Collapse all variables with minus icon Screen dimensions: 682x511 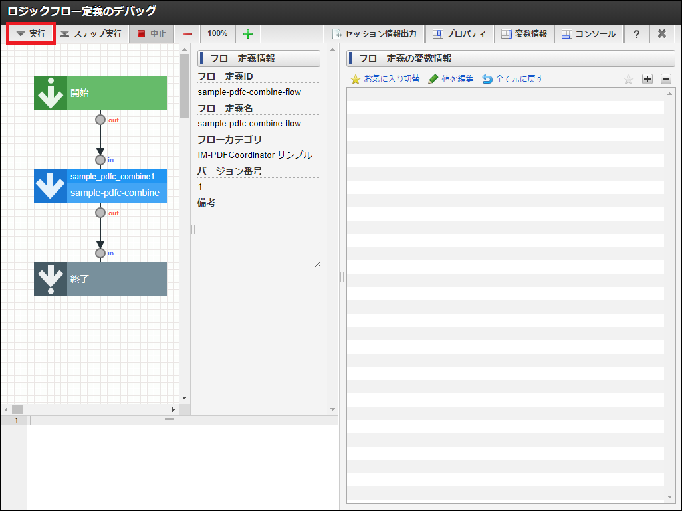pos(666,80)
